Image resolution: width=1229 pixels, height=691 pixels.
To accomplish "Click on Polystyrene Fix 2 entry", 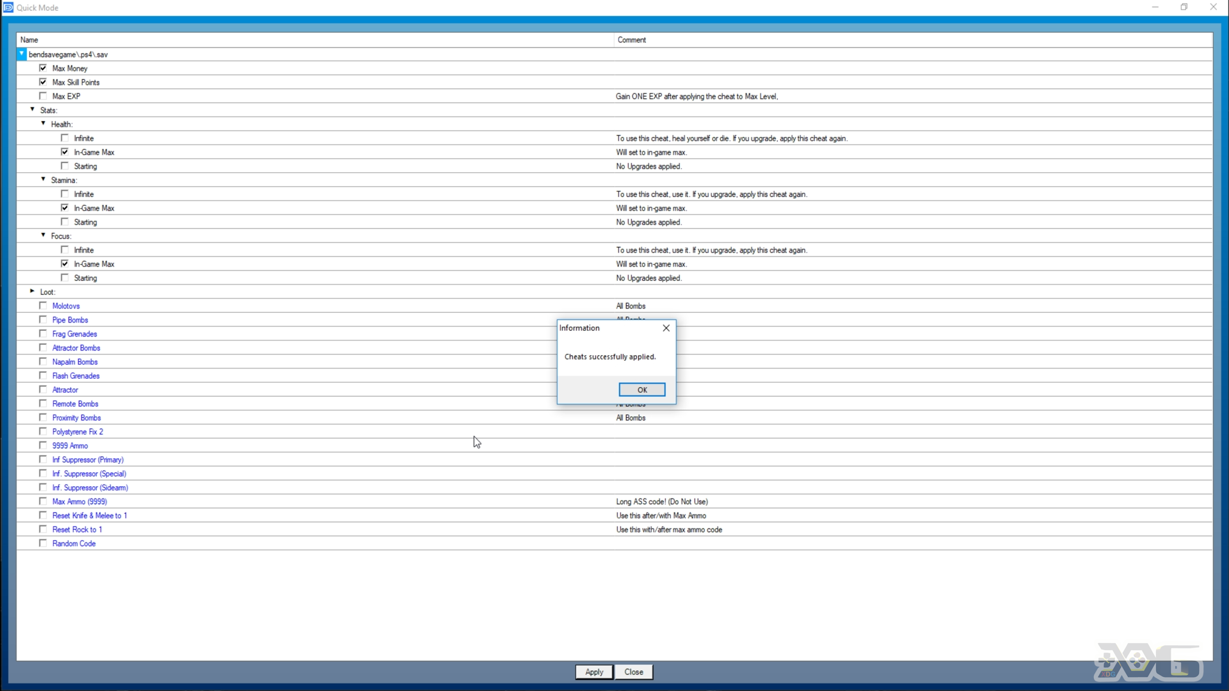I will coord(77,431).
